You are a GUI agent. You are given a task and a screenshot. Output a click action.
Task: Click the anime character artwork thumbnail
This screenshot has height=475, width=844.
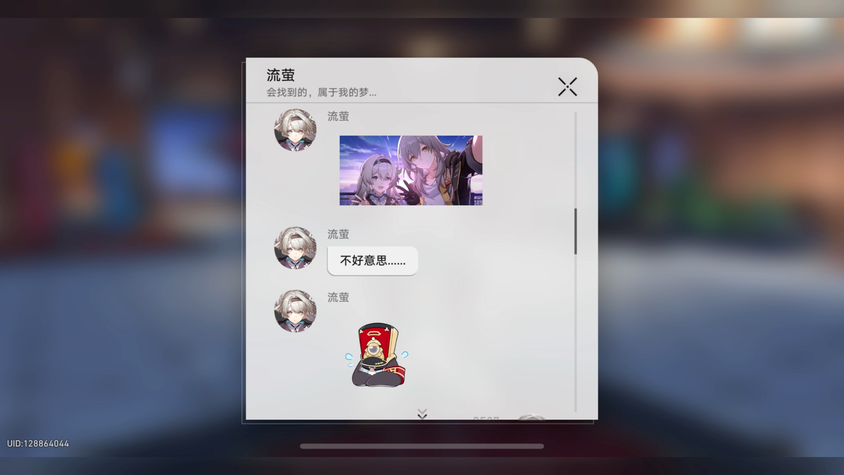411,170
